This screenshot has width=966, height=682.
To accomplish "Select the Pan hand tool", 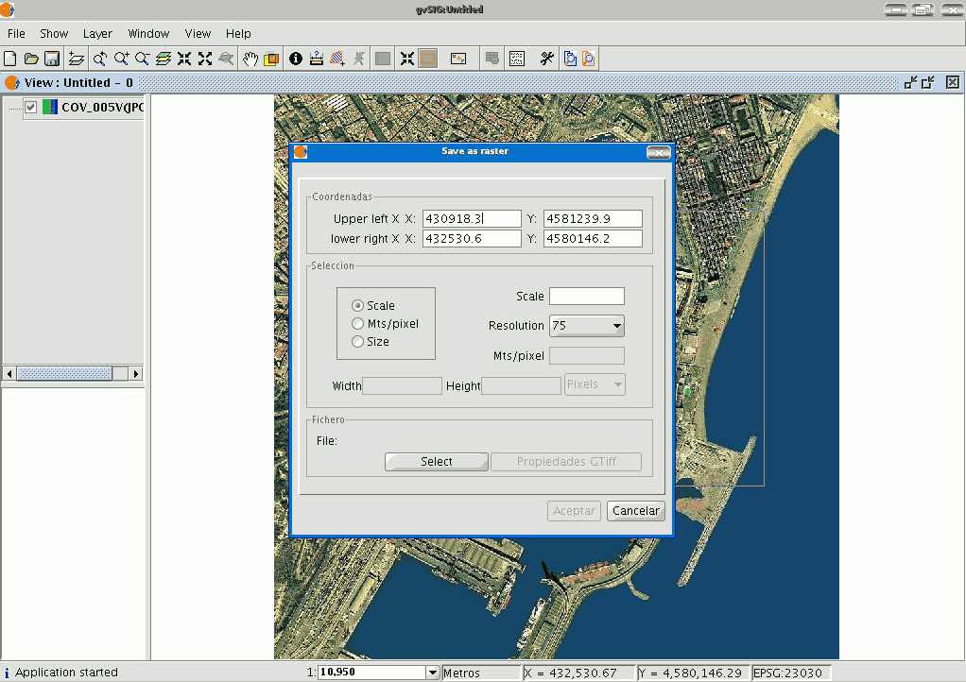I will (250, 59).
